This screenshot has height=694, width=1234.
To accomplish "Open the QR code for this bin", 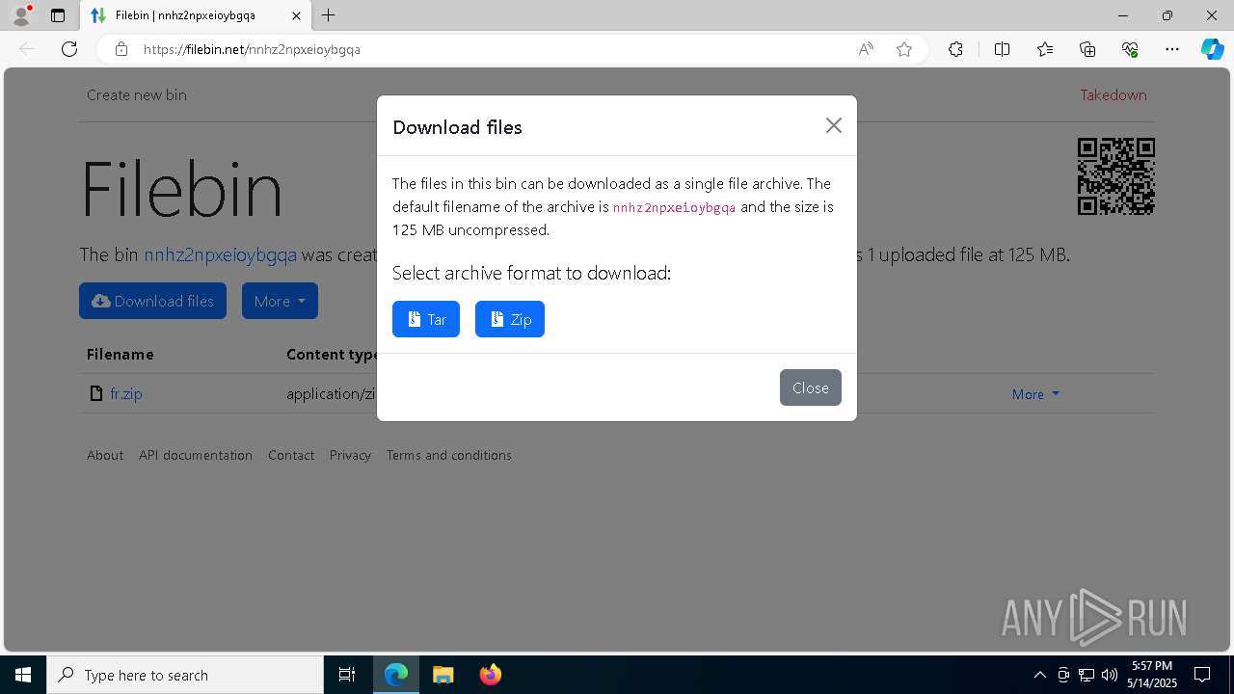I will click(1116, 176).
